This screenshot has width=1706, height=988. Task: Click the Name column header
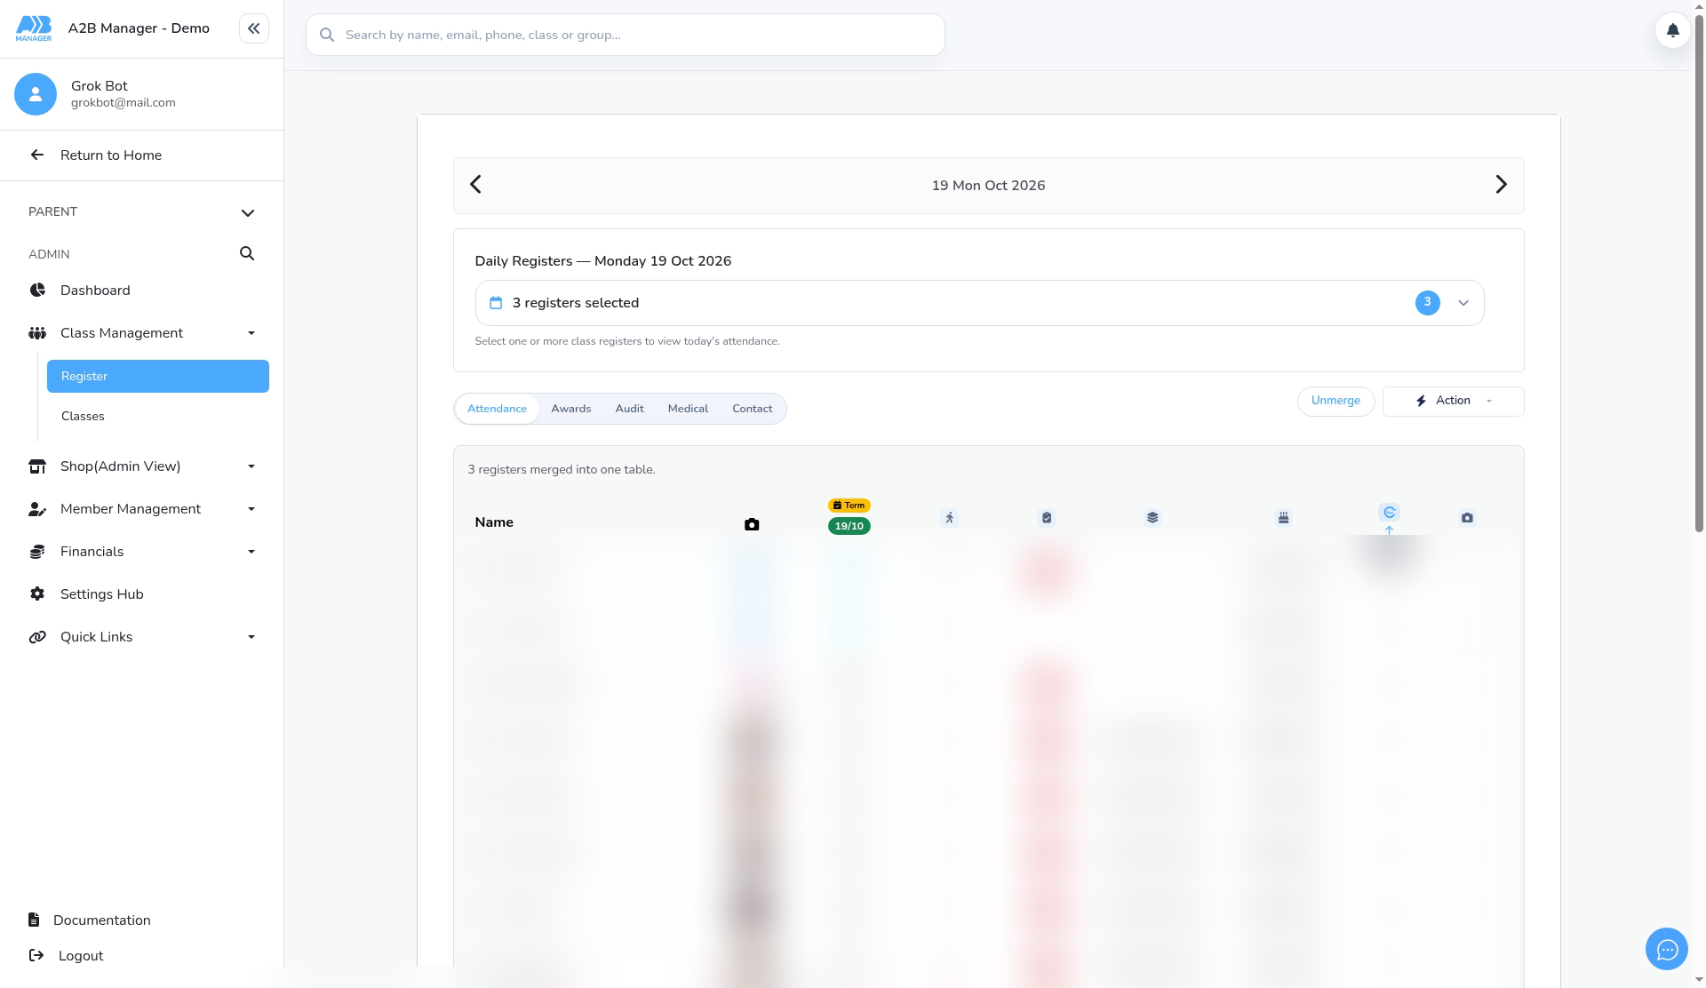494,522
